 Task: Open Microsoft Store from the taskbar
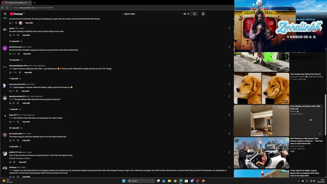tap(186, 181)
